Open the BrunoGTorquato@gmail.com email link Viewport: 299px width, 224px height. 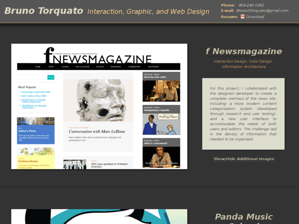pos(262,11)
